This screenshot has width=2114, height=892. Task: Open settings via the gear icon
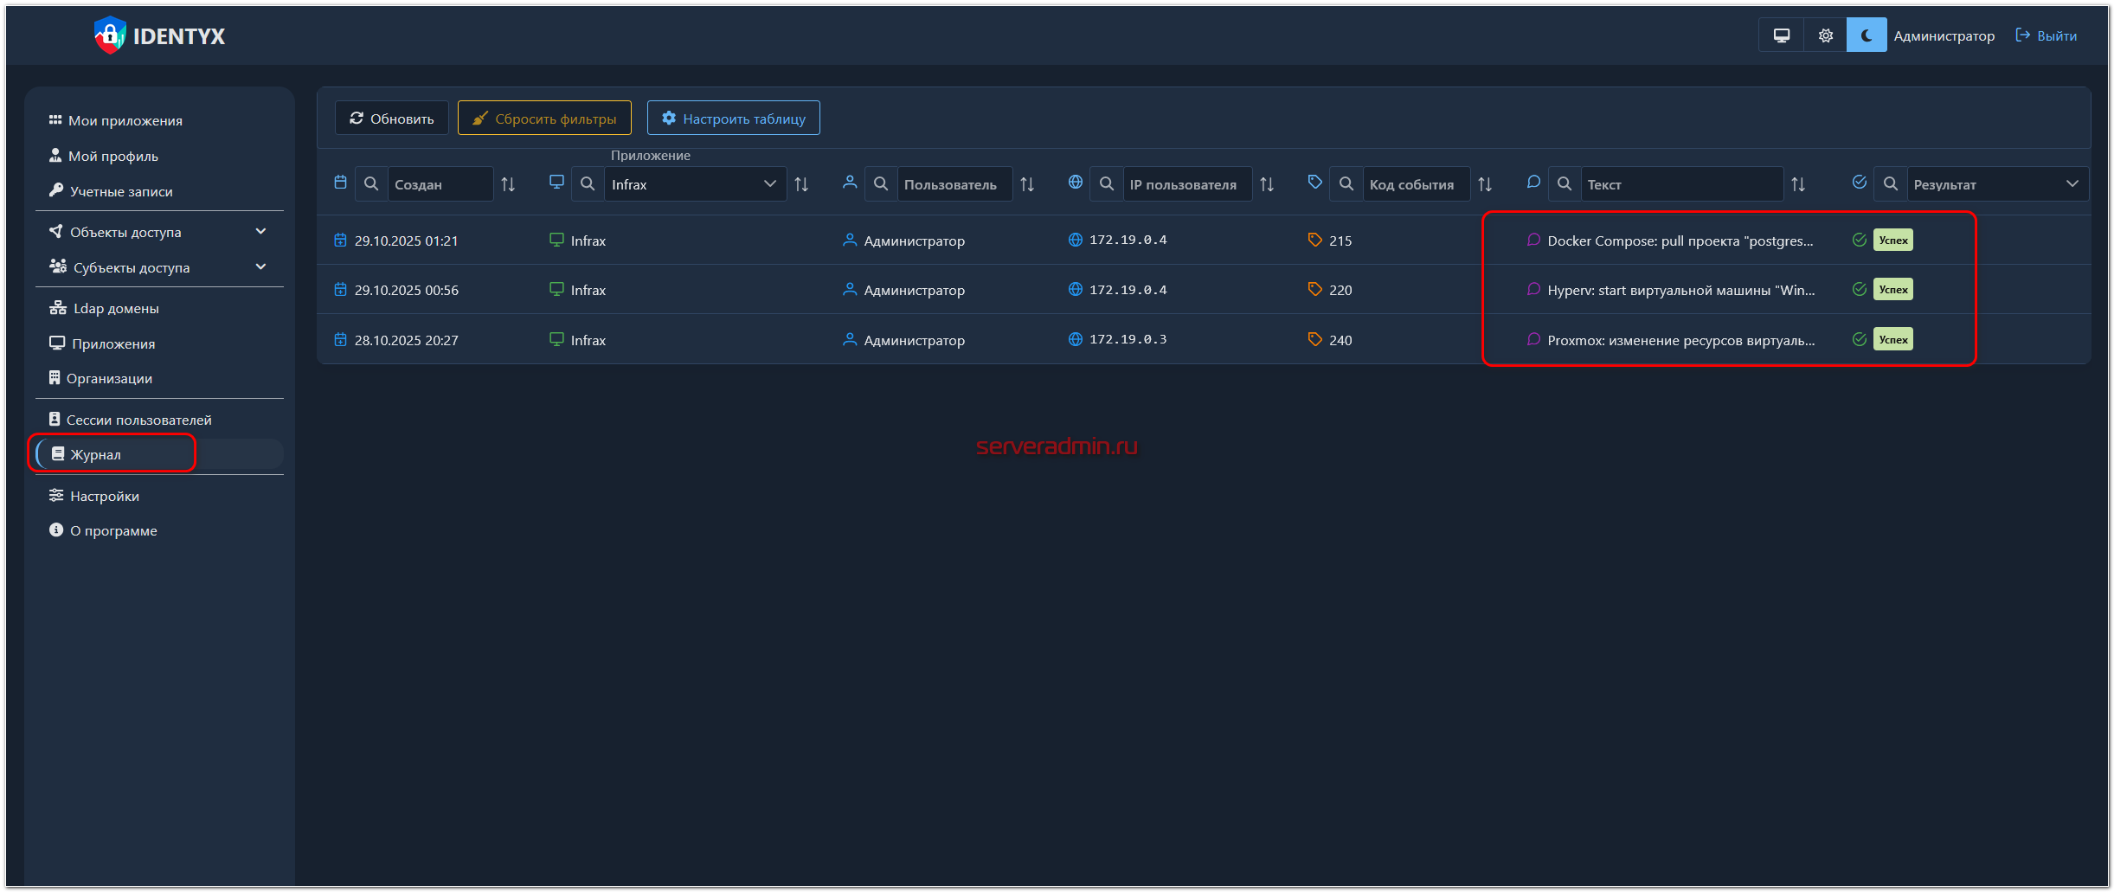(1825, 35)
